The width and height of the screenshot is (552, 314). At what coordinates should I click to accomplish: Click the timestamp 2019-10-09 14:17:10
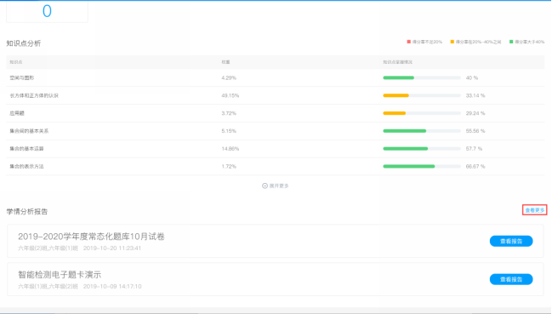pyautogui.click(x=112, y=286)
